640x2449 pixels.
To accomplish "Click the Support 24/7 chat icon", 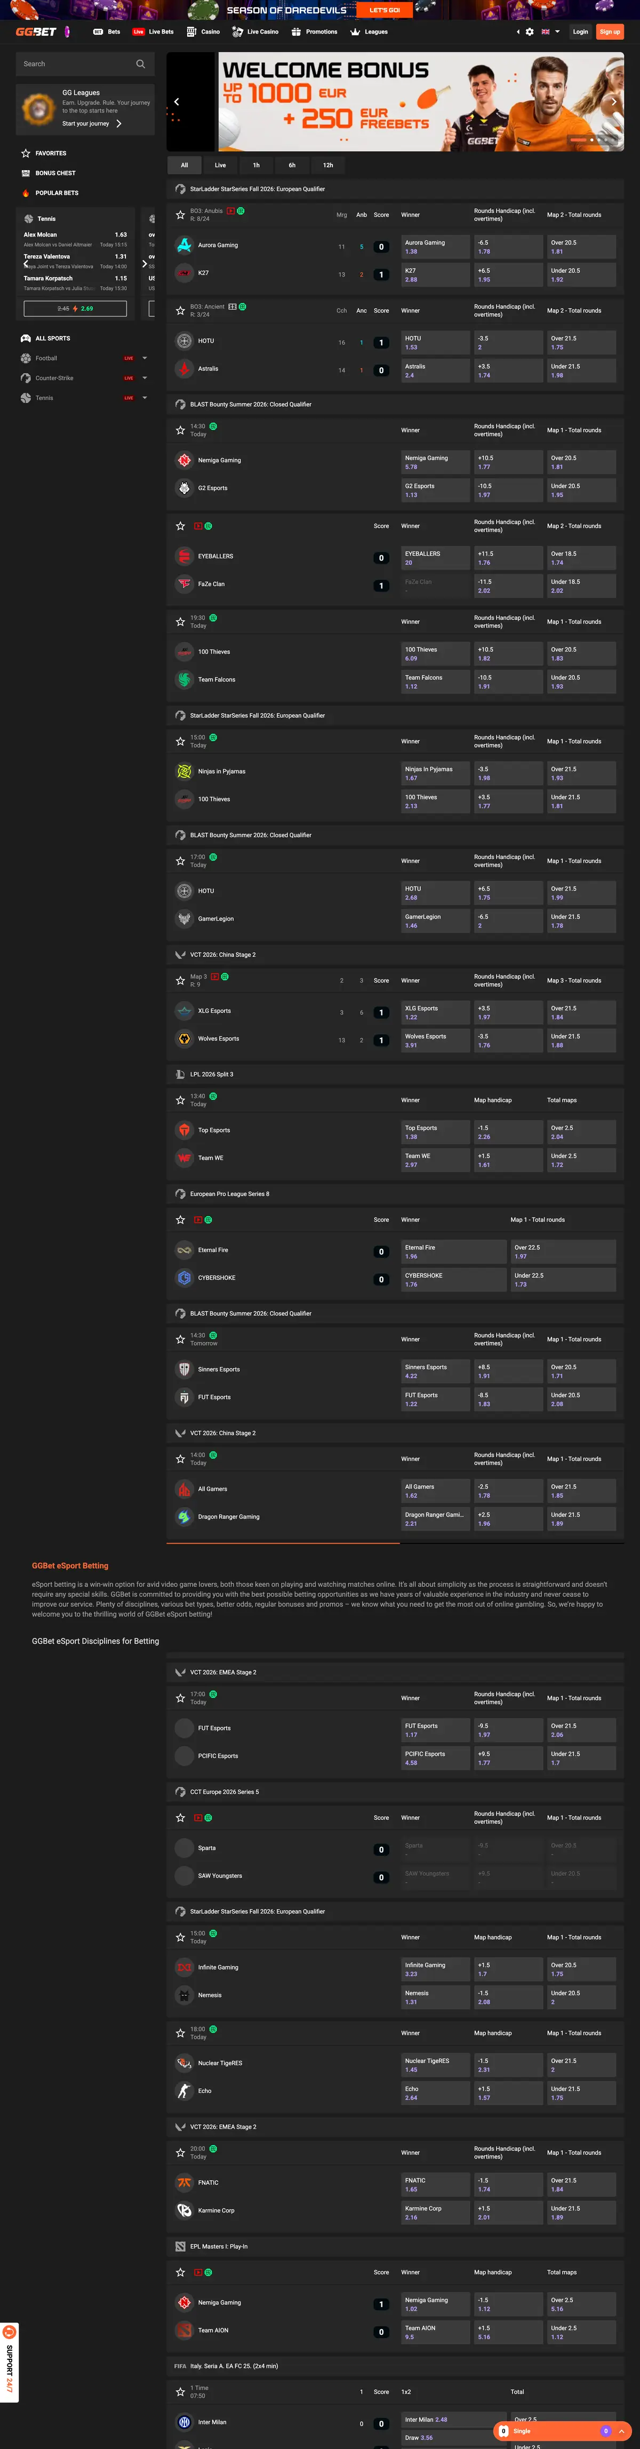I will pos(10,2332).
